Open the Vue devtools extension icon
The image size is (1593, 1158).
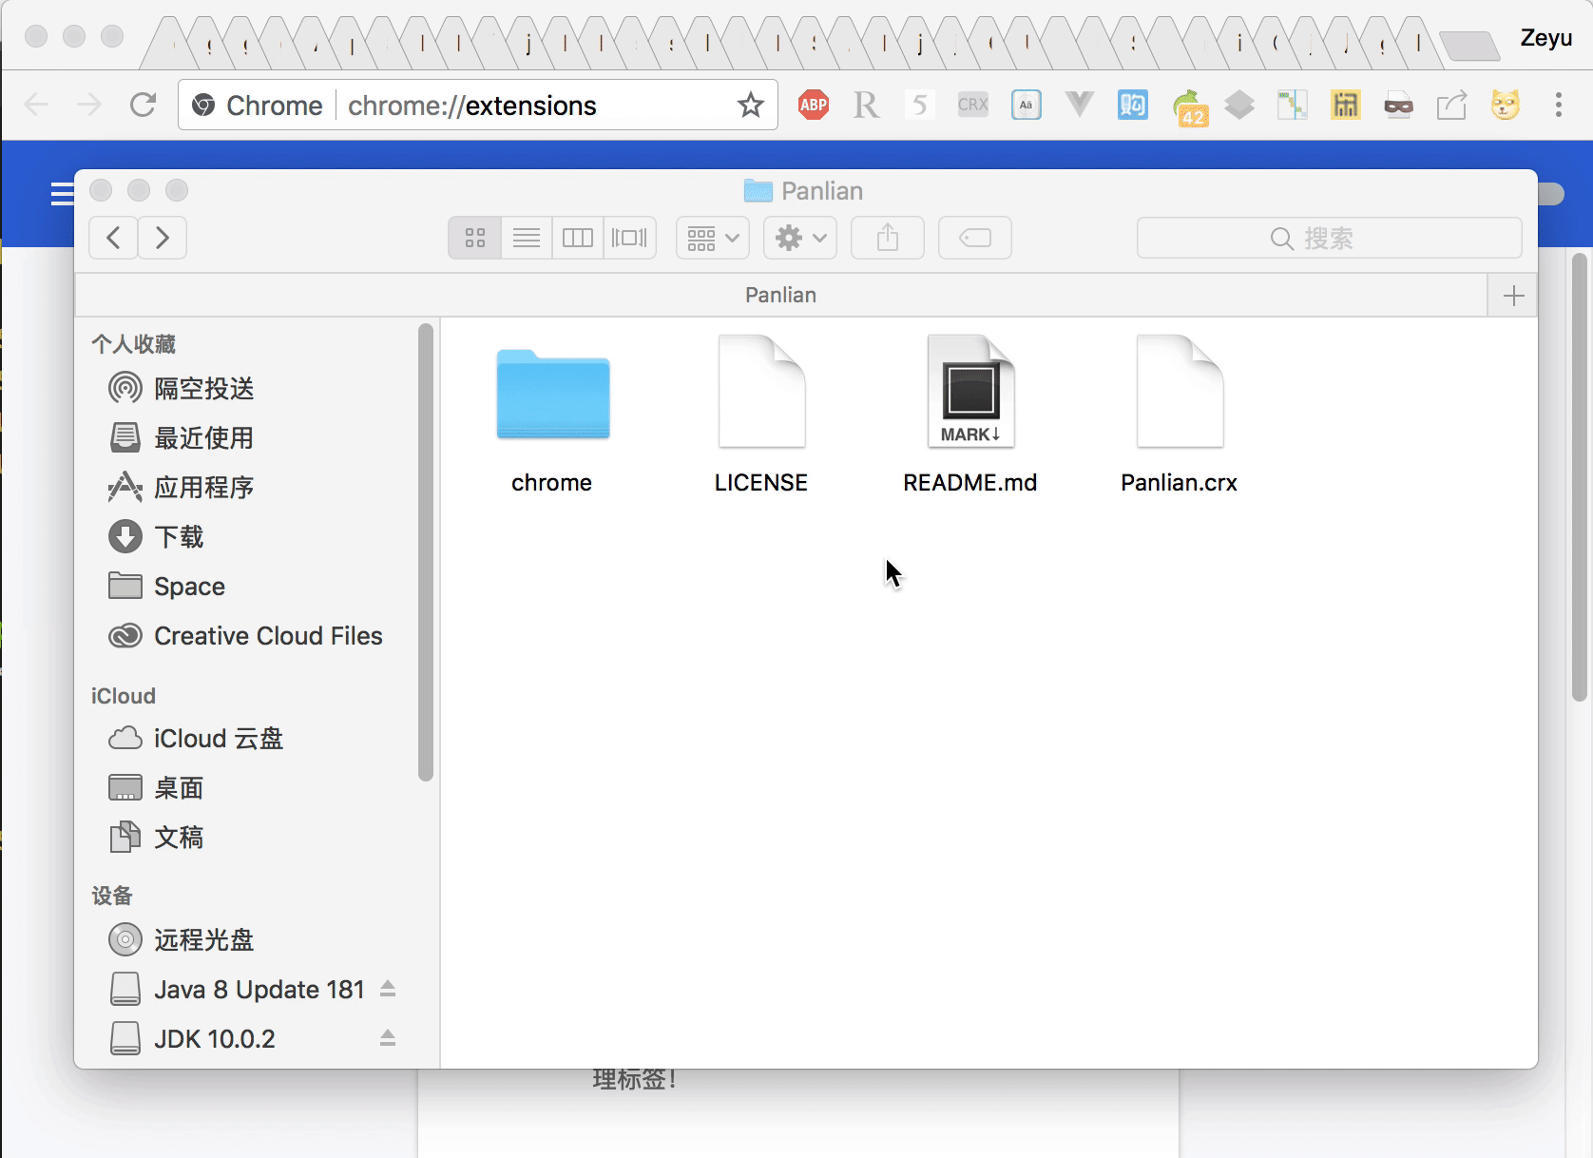[x=1079, y=105]
